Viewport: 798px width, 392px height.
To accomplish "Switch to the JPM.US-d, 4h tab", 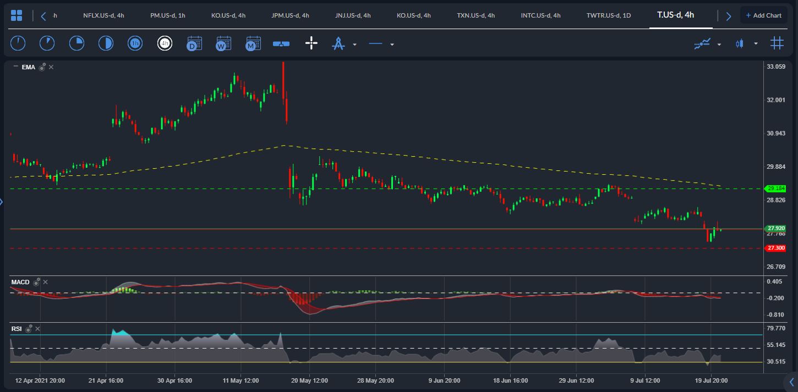I will click(x=290, y=15).
